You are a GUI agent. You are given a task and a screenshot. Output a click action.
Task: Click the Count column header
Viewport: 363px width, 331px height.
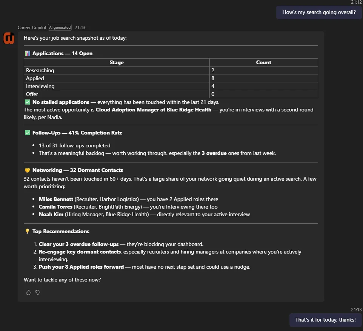263,62
